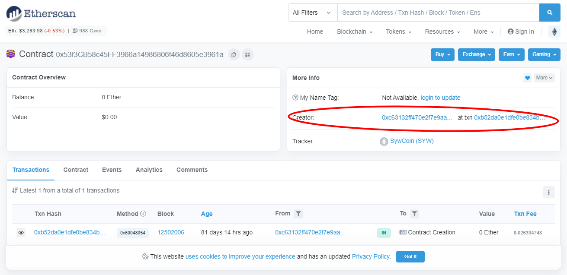Click the My Name Tag help icon
Viewport: 567px width, 275px height.
295,98
